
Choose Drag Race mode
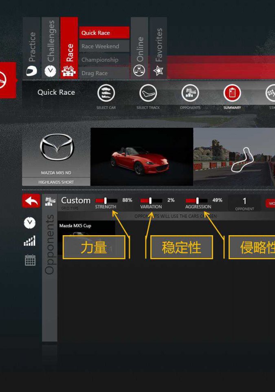[104, 73]
